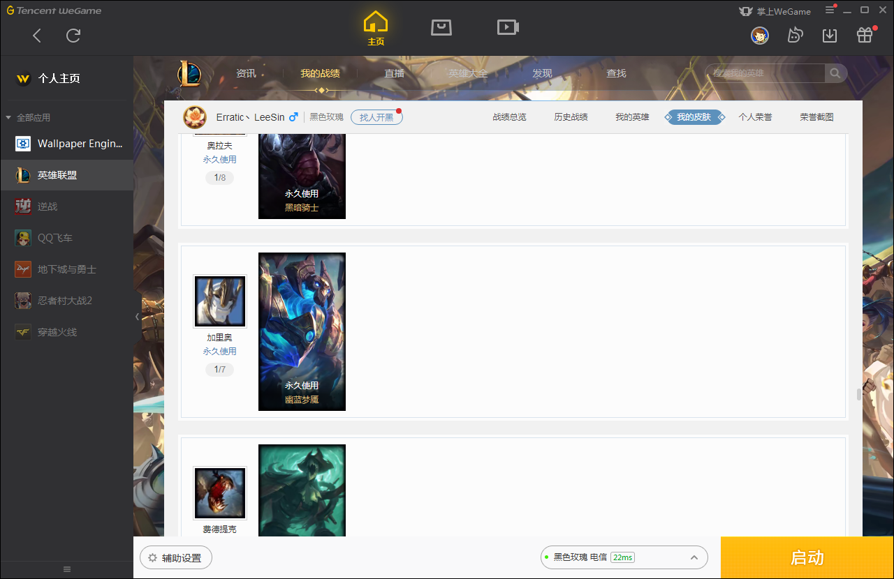Select 忍者村大战2 in the sidebar
Viewport: 894px width, 579px height.
(x=66, y=301)
